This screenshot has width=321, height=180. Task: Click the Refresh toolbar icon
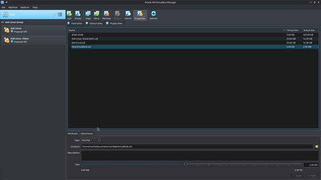point(153,13)
